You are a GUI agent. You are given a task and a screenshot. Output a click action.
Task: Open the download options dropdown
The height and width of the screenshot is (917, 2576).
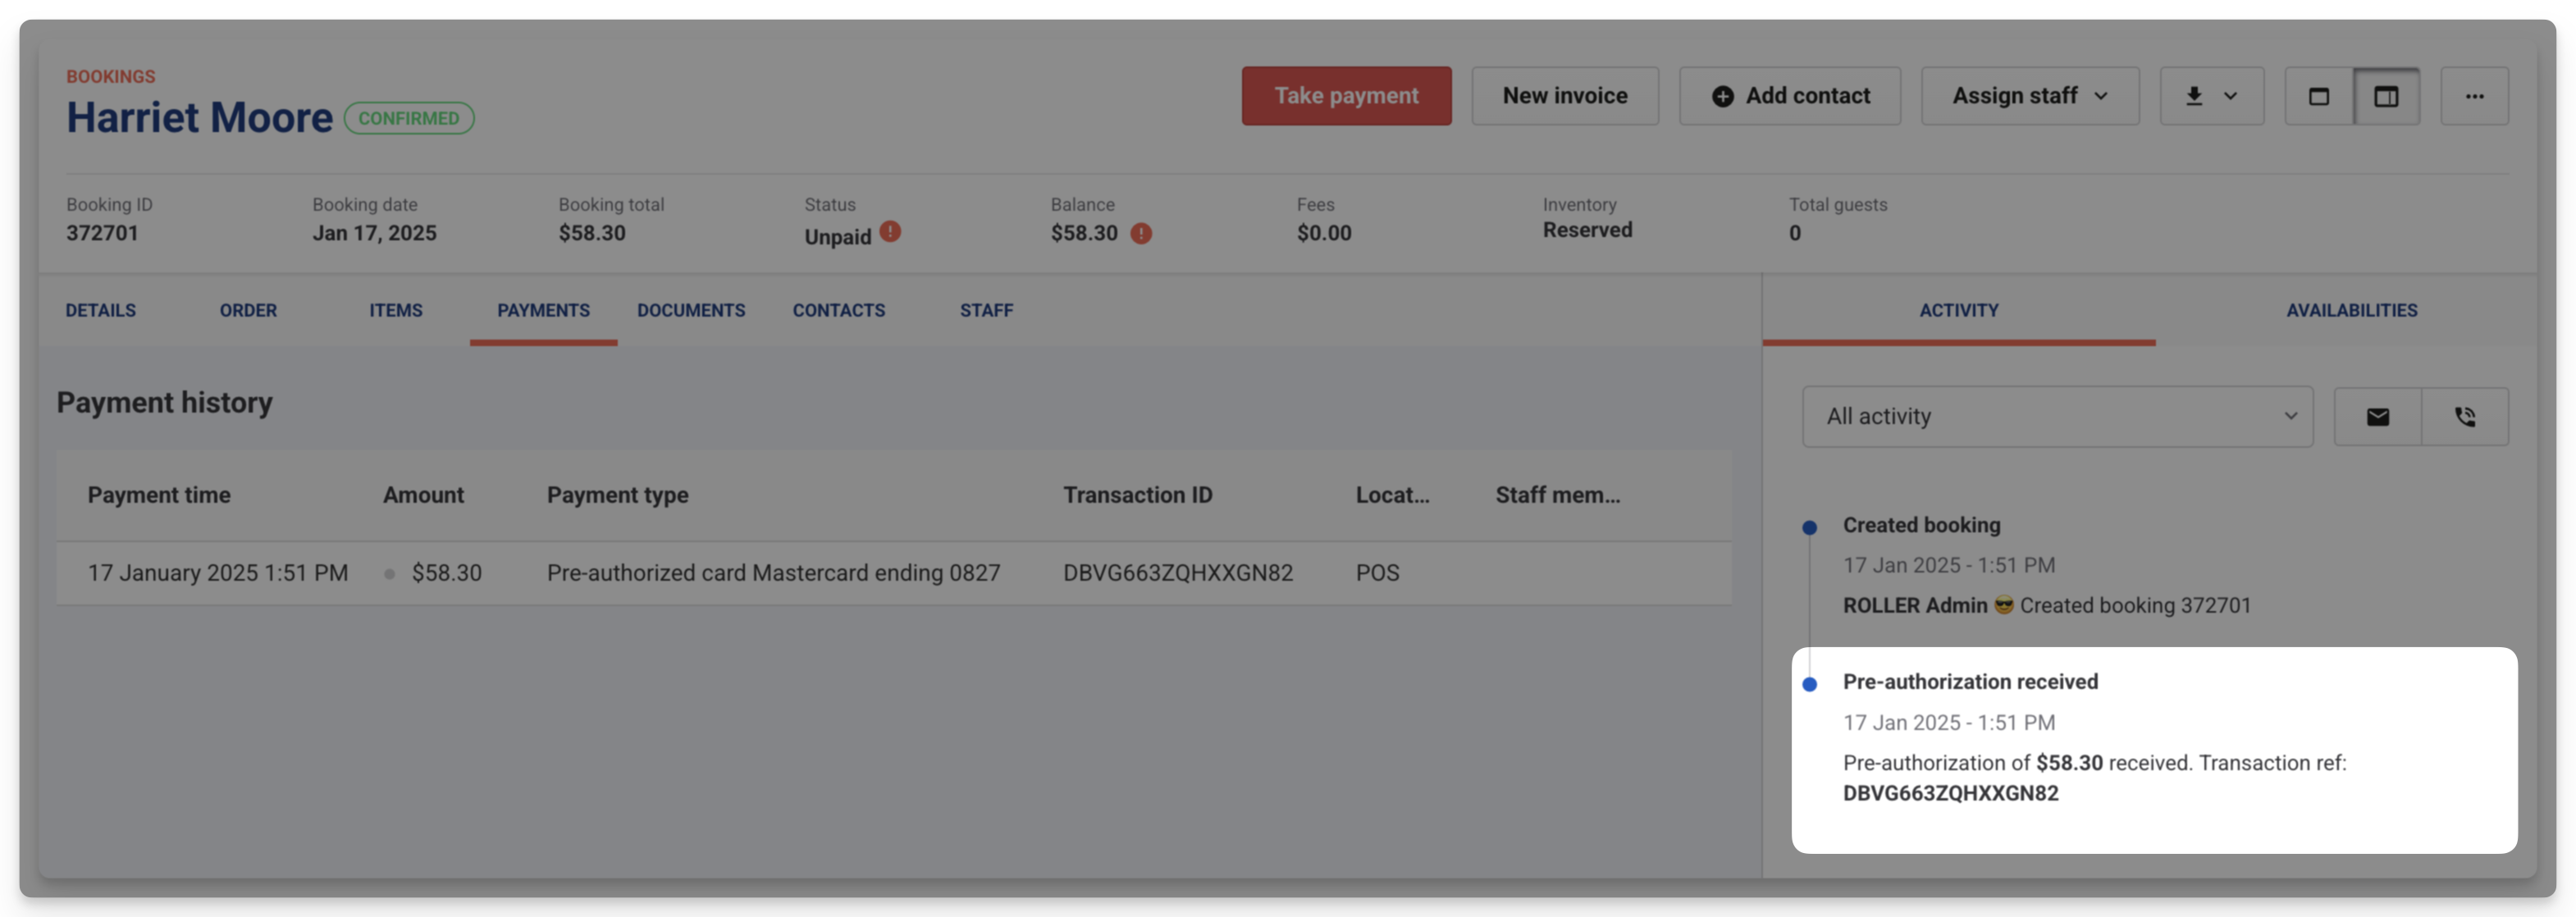2212,96
